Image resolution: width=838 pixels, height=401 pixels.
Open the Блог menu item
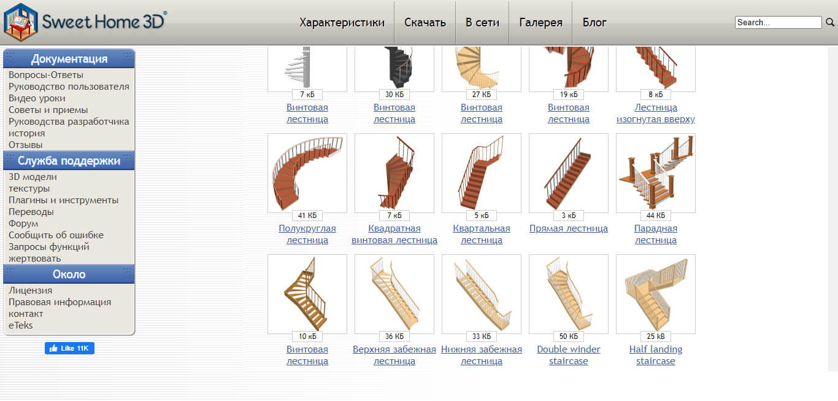[x=594, y=23]
